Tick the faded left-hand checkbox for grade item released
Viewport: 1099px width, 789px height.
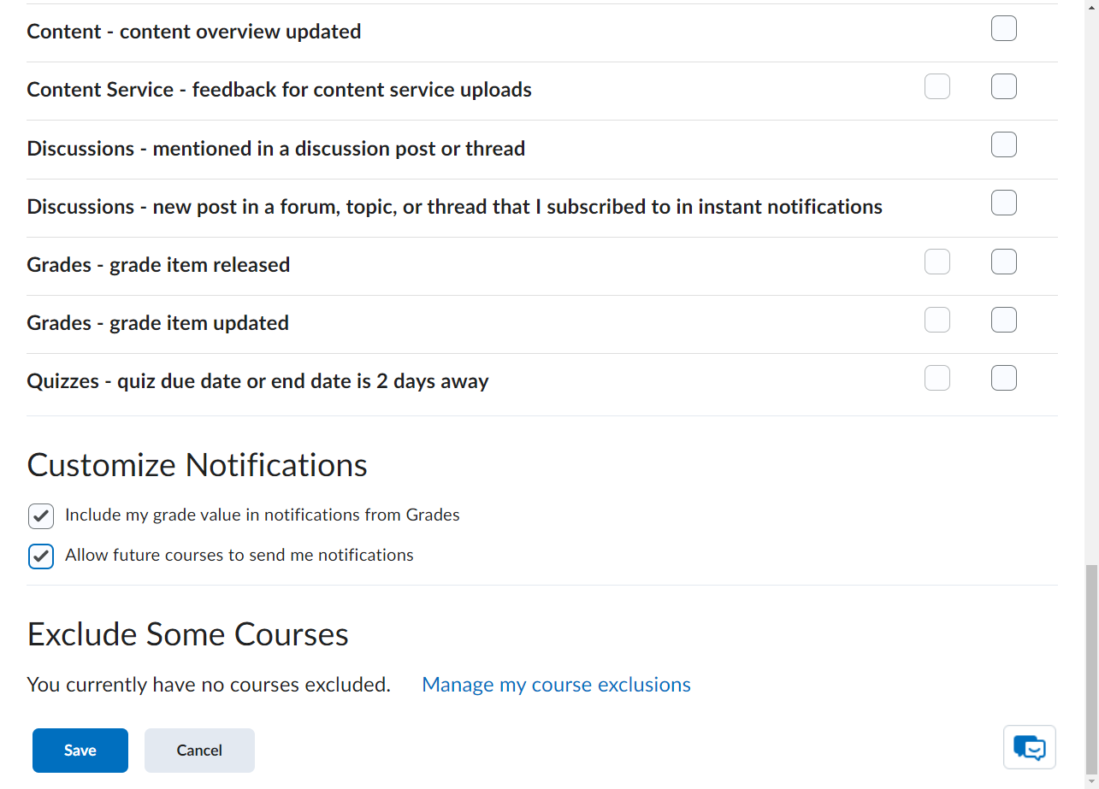(937, 262)
